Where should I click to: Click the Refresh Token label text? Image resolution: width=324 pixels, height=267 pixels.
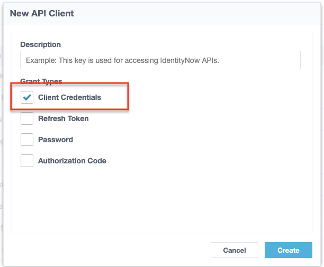(x=63, y=118)
